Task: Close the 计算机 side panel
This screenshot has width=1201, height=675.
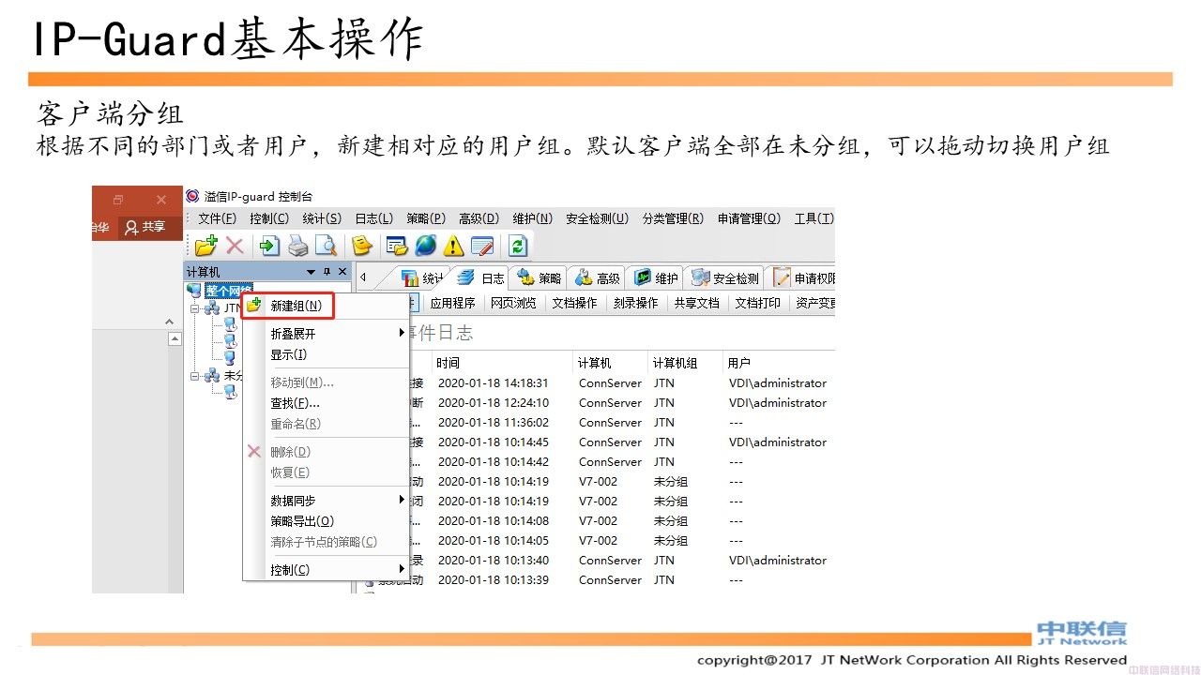Action: point(342,271)
